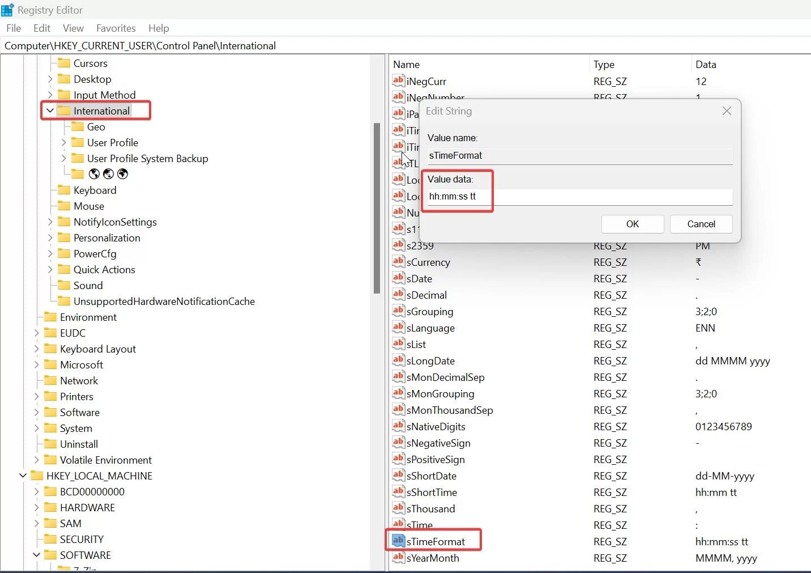Collapse the HKEY_LOCAL_MACHINE node
811x573 pixels.
click(22, 476)
